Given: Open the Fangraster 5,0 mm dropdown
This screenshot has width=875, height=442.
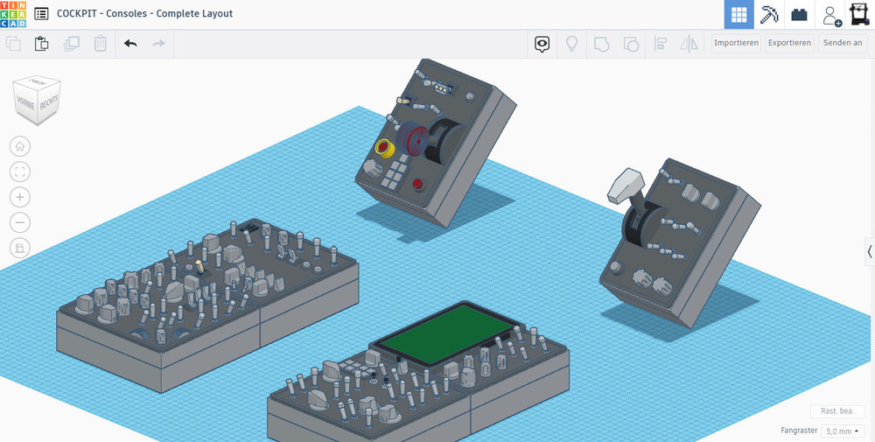Looking at the screenshot, I should tap(843, 431).
